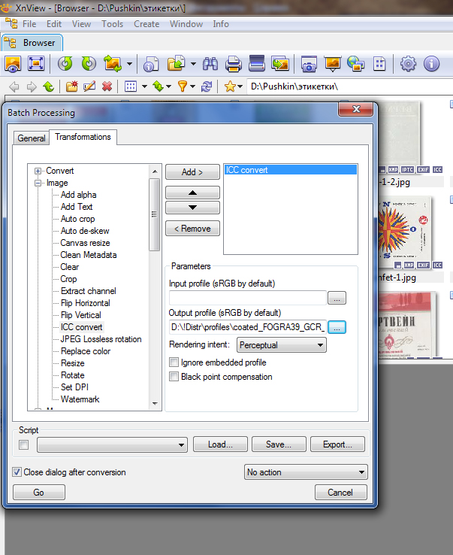Open the Script selection dropdown
453x555 pixels.
click(113, 444)
